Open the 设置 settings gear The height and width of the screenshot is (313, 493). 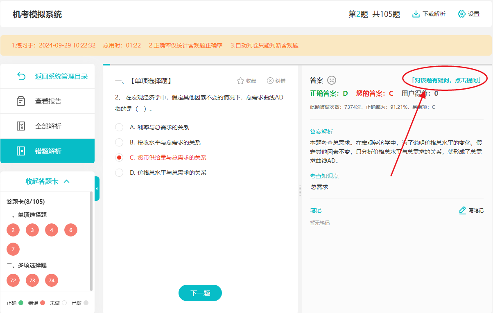pos(462,14)
